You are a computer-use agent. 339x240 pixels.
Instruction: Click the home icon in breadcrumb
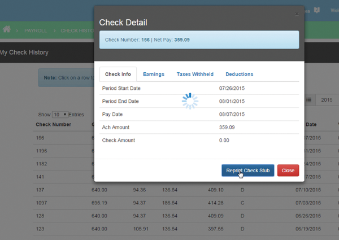[7, 29]
